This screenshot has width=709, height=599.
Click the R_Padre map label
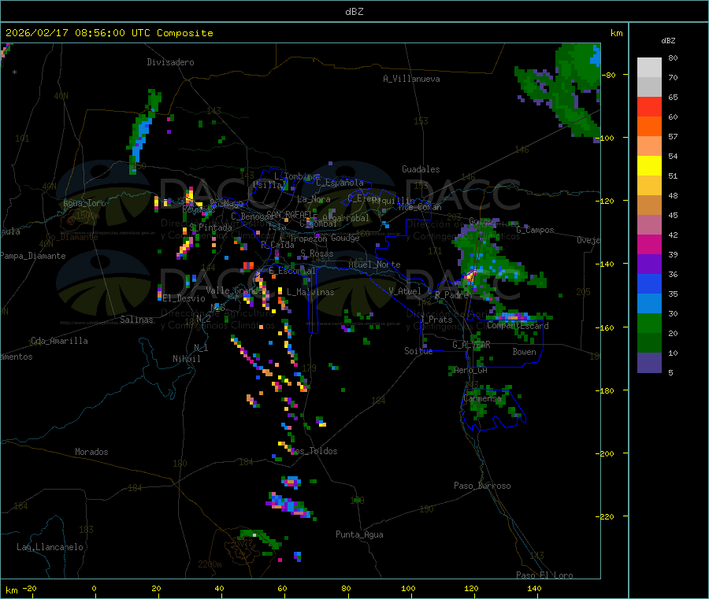[451, 295]
